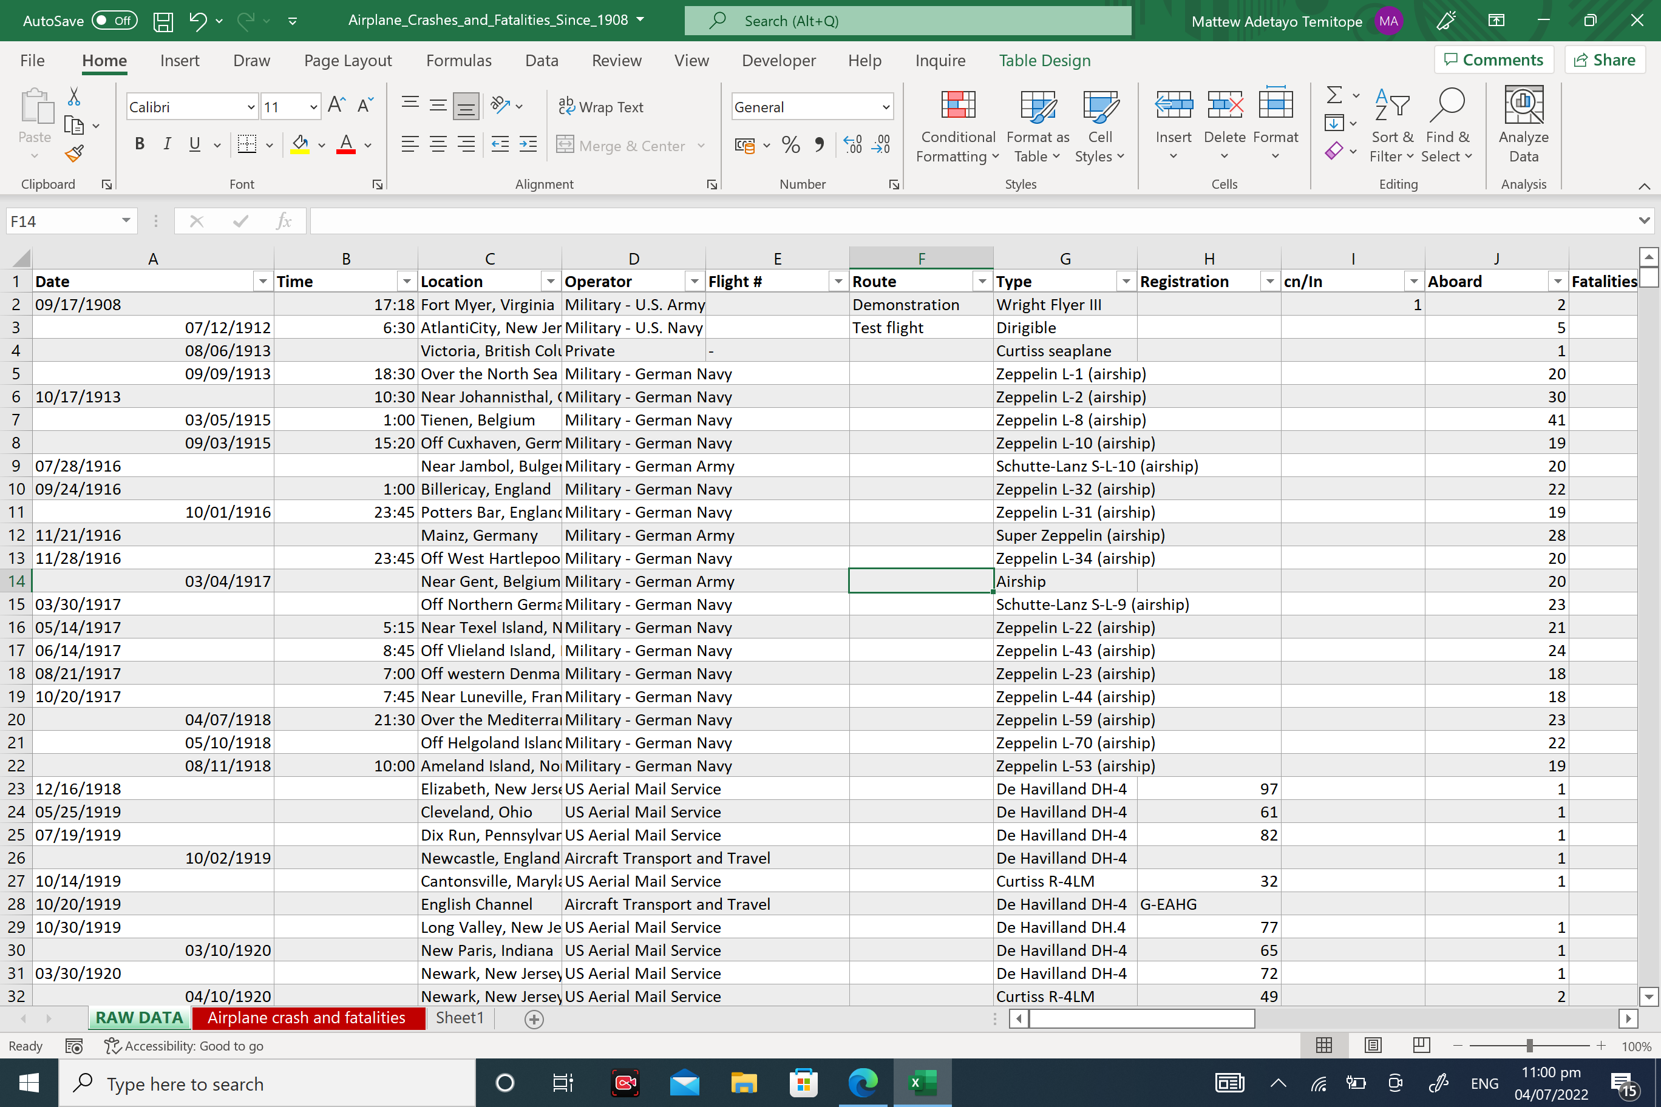This screenshot has height=1107, width=1661.
Task: Select Format as Table
Action: click(1036, 127)
